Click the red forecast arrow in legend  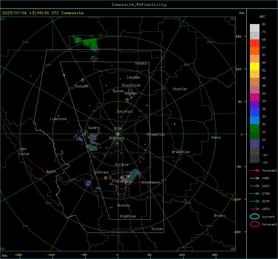[255, 170]
